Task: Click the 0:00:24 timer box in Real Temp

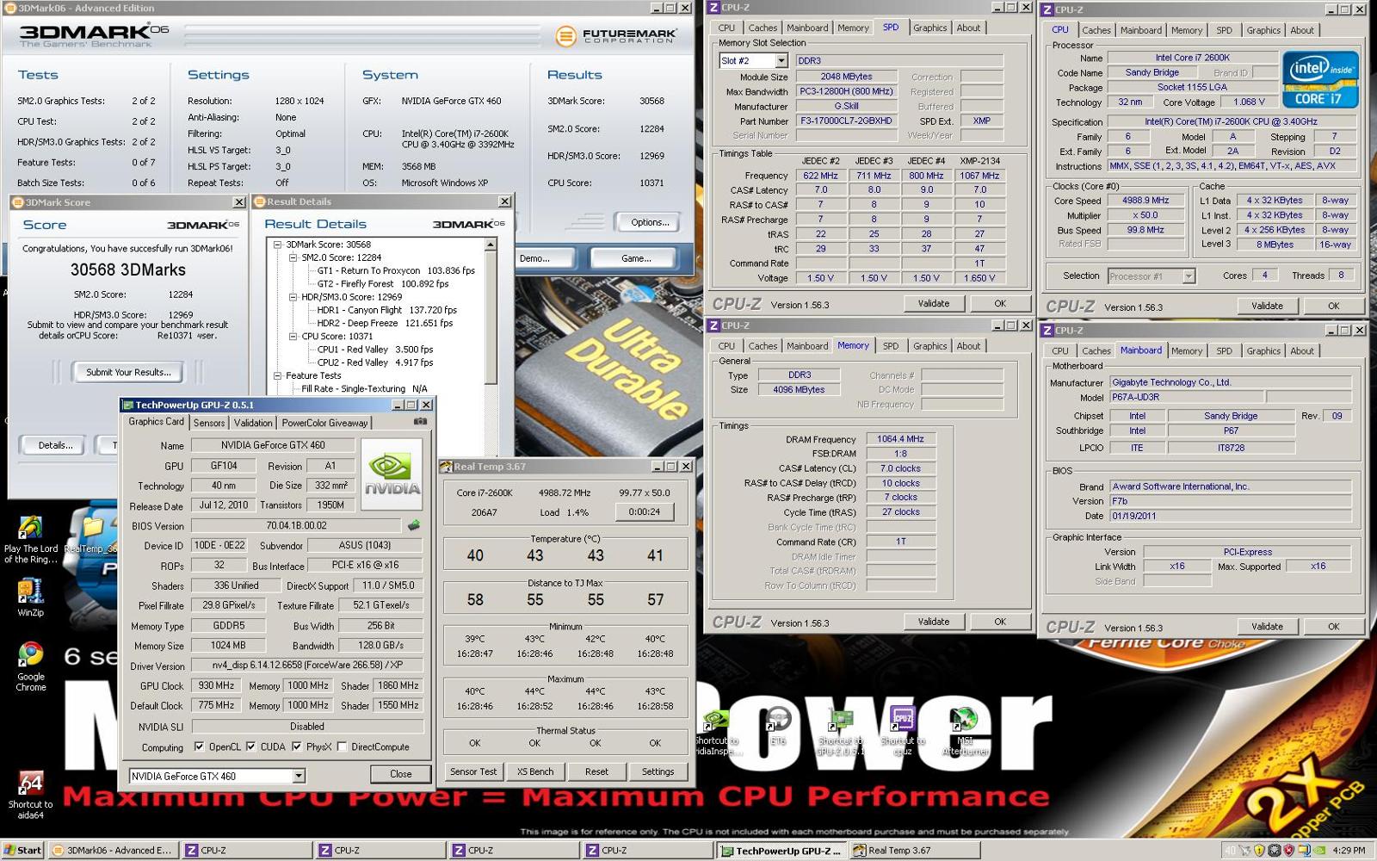Action: pyautogui.click(x=644, y=511)
